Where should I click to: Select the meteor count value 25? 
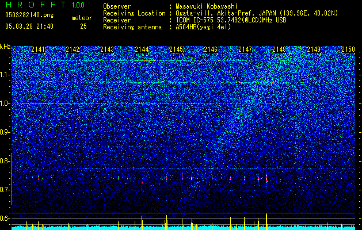tap(83, 26)
